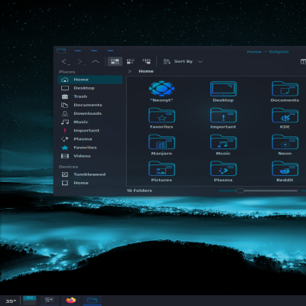Select the Tumbleweed device
306x306 pixels.
(90, 174)
